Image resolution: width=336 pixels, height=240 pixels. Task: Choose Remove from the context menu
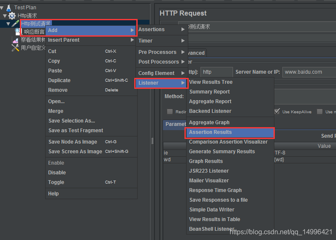click(x=91, y=90)
